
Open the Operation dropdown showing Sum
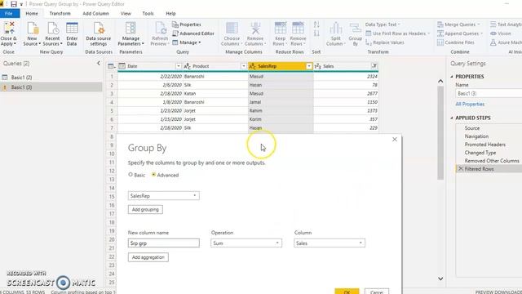[x=246, y=243]
